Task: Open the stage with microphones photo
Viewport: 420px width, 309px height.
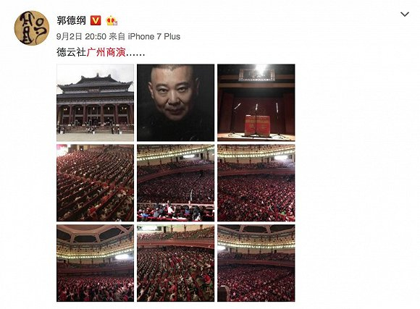Action: (256, 103)
